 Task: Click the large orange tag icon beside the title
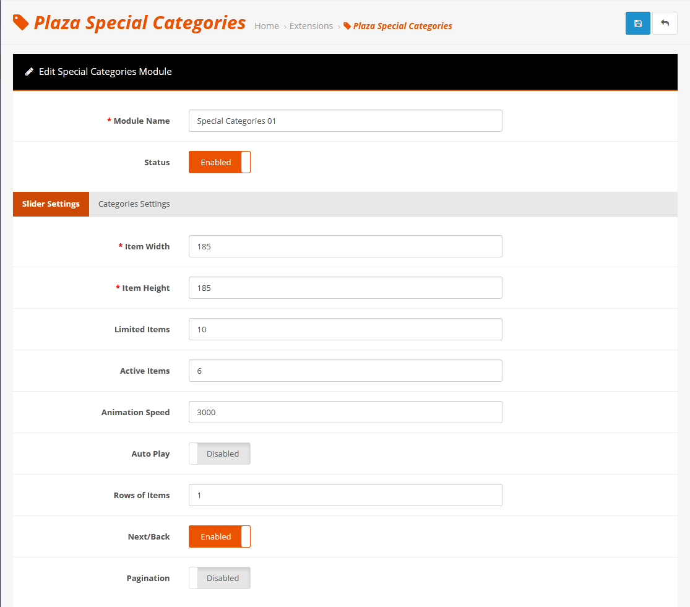[x=20, y=22]
